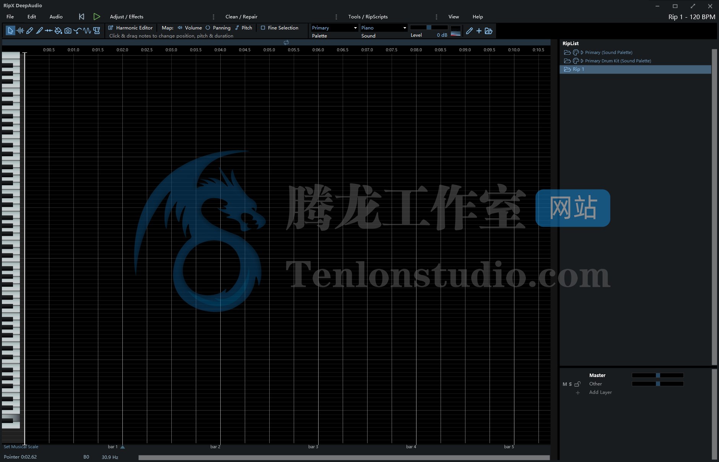Click the open sound folder icon
The image size is (719, 462).
coord(488,31)
